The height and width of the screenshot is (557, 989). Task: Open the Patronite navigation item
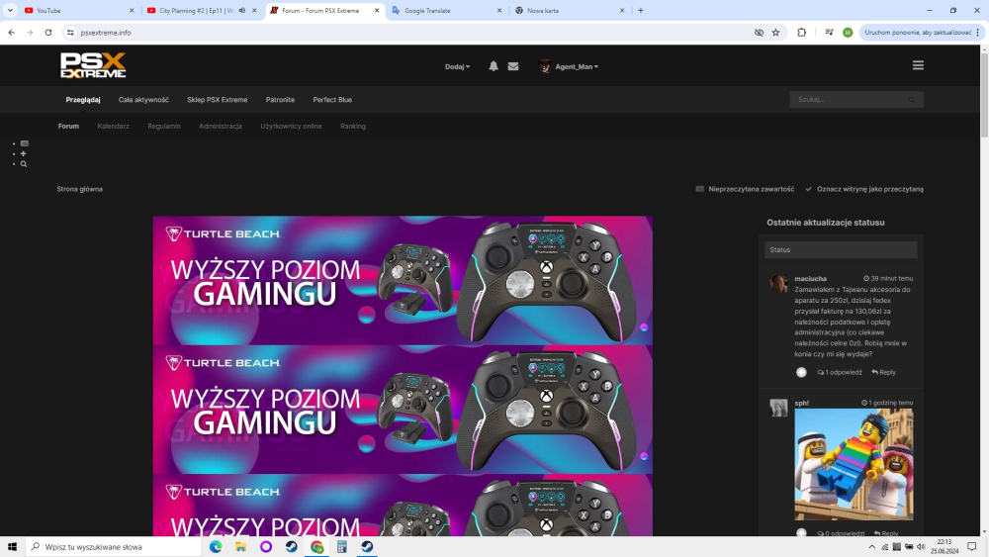[280, 100]
